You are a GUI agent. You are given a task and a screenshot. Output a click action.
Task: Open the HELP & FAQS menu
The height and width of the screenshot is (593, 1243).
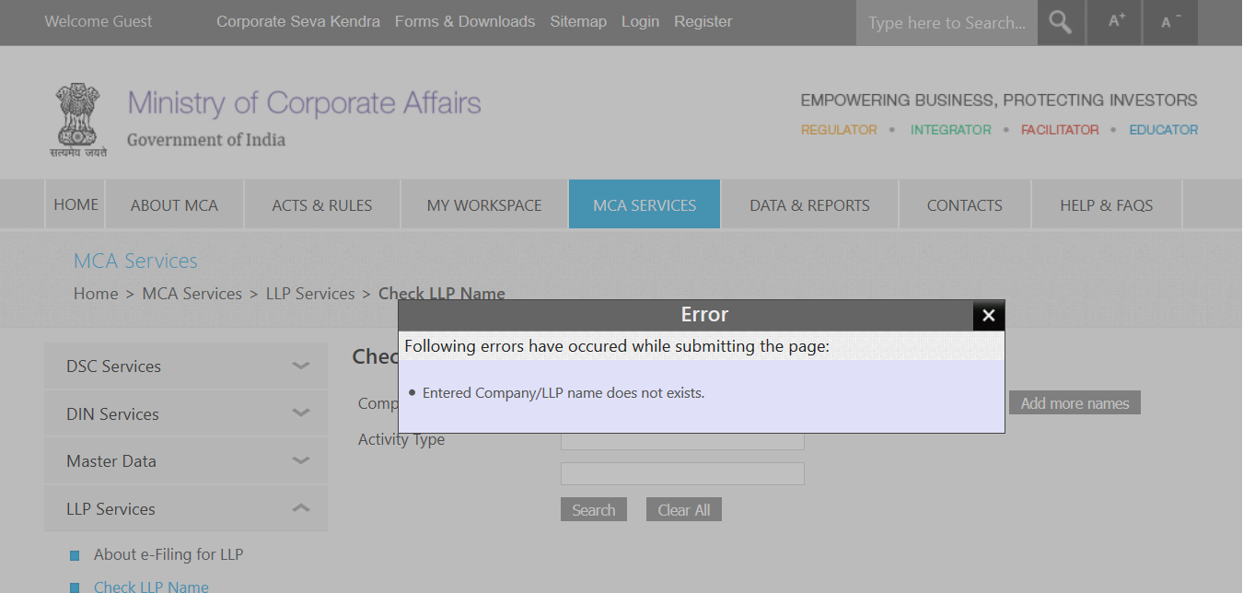point(1107,204)
